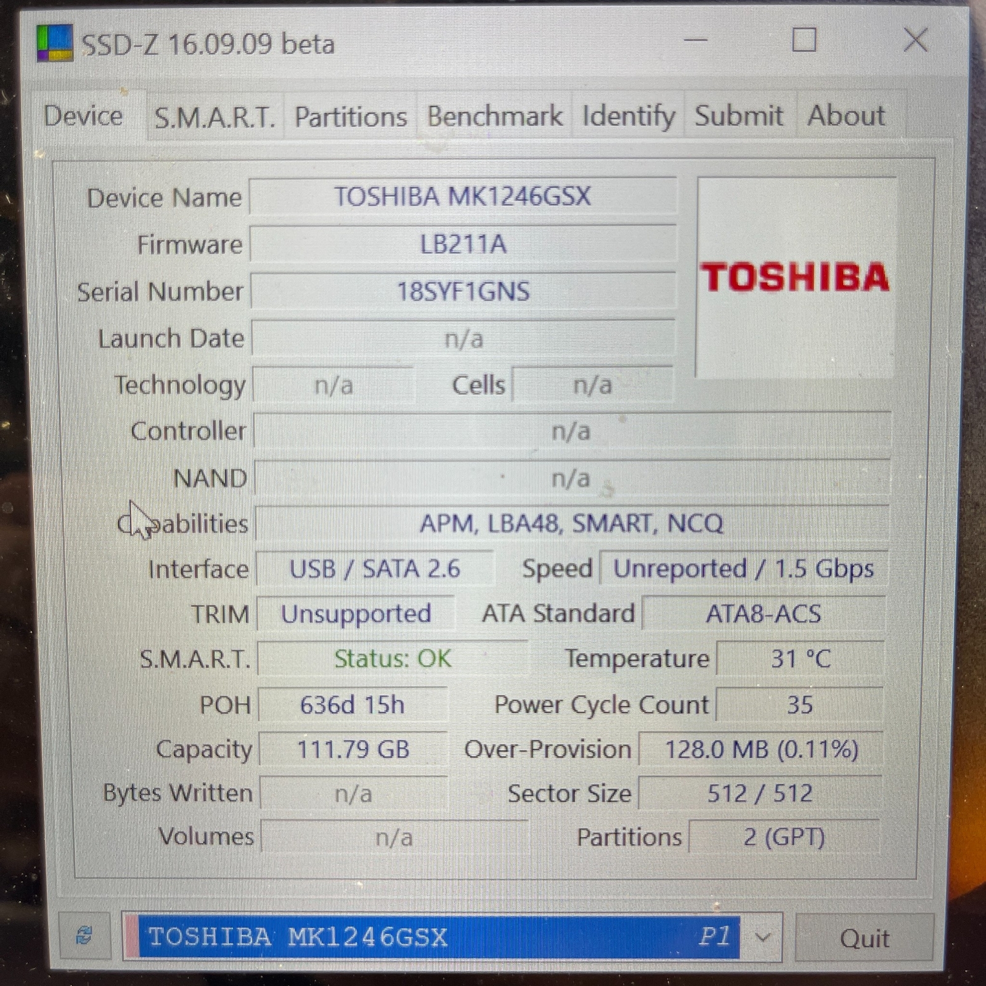
Task: Click the NAND n/a field
Action: pyautogui.click(x=571, y=478)
